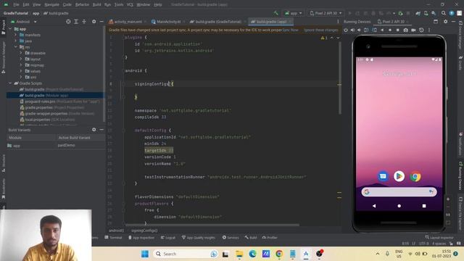Click emulator toolbar Home circle icon
The width and height of the screenshot is (464, 261).
pyautogui.click(x=390, y=30)
